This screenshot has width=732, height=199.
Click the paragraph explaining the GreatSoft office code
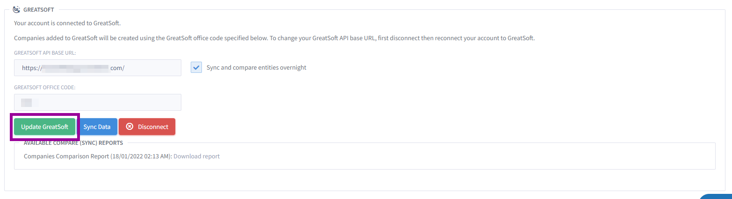click(274, 38)
